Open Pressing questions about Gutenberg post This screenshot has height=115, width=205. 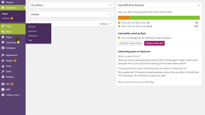point(152,68)
